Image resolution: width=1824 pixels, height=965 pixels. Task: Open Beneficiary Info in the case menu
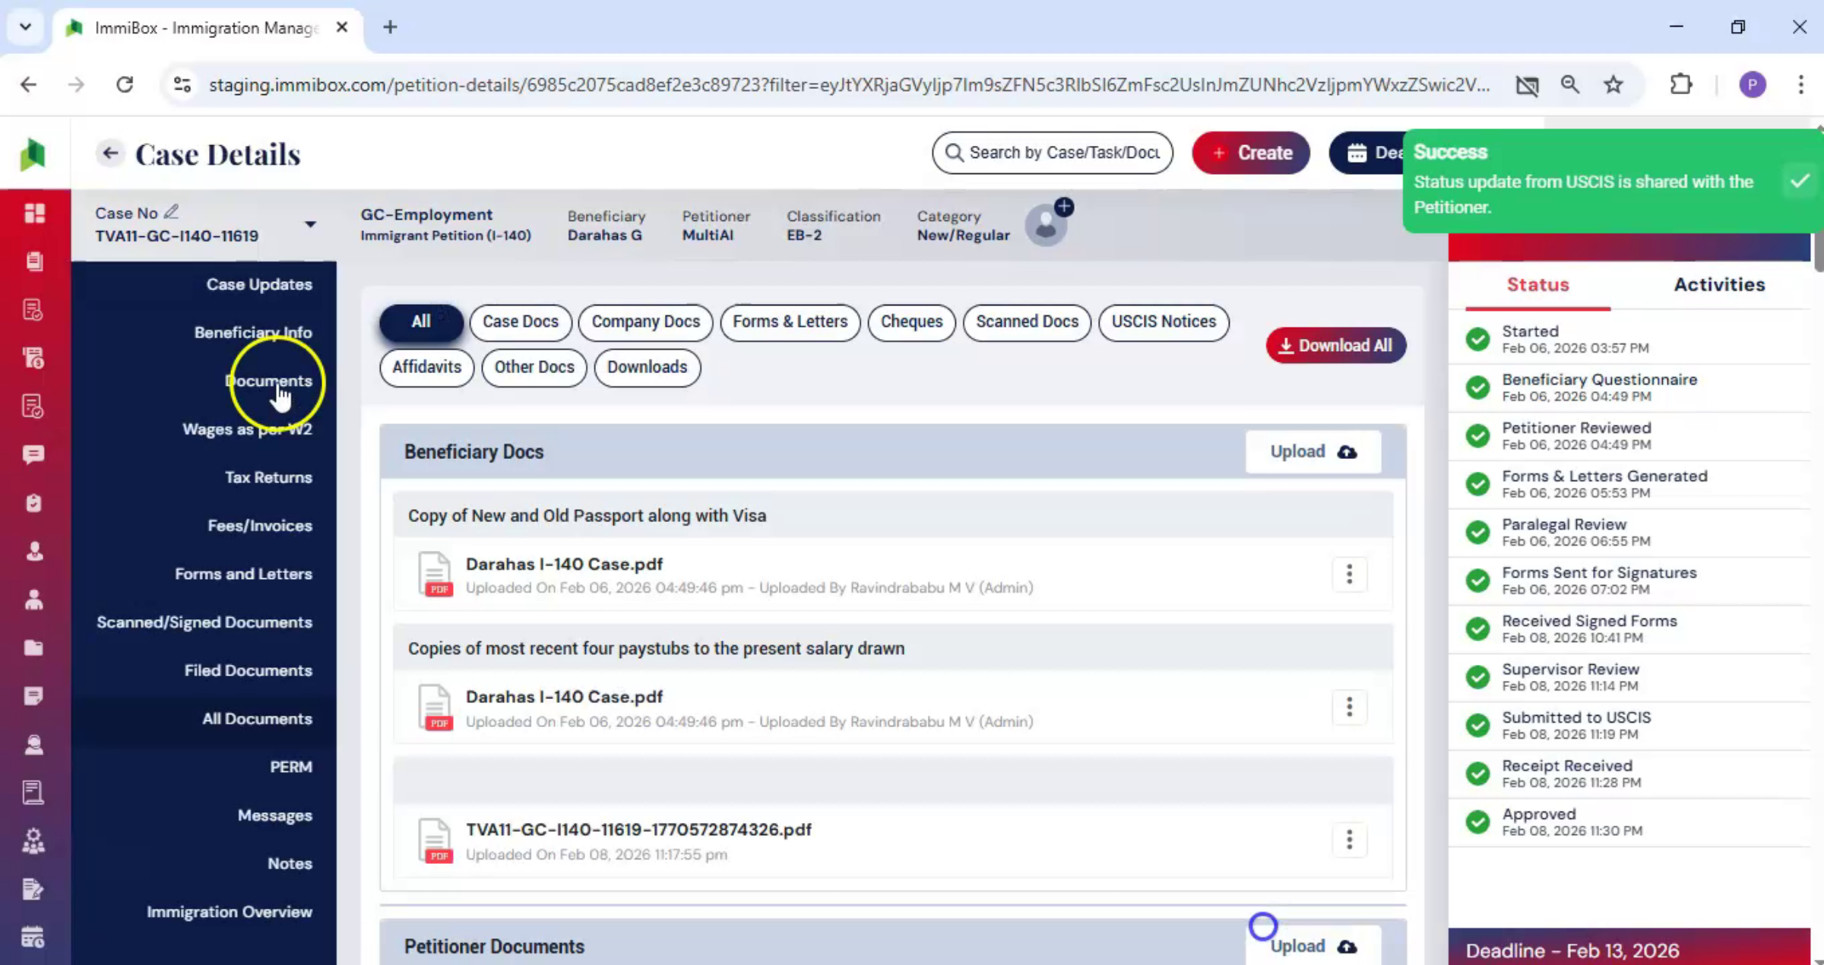pos(253,333)
